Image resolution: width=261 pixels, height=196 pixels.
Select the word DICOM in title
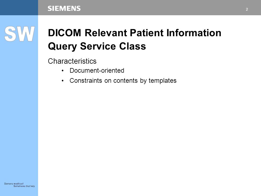[x=65, y=33]
